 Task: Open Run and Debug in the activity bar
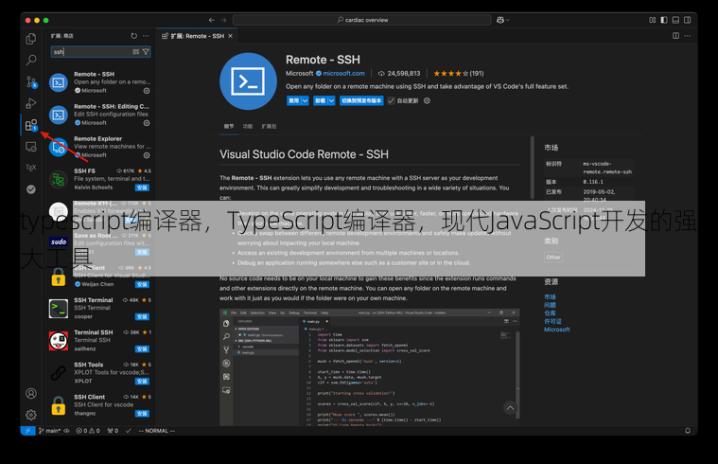tap(30, 103)
